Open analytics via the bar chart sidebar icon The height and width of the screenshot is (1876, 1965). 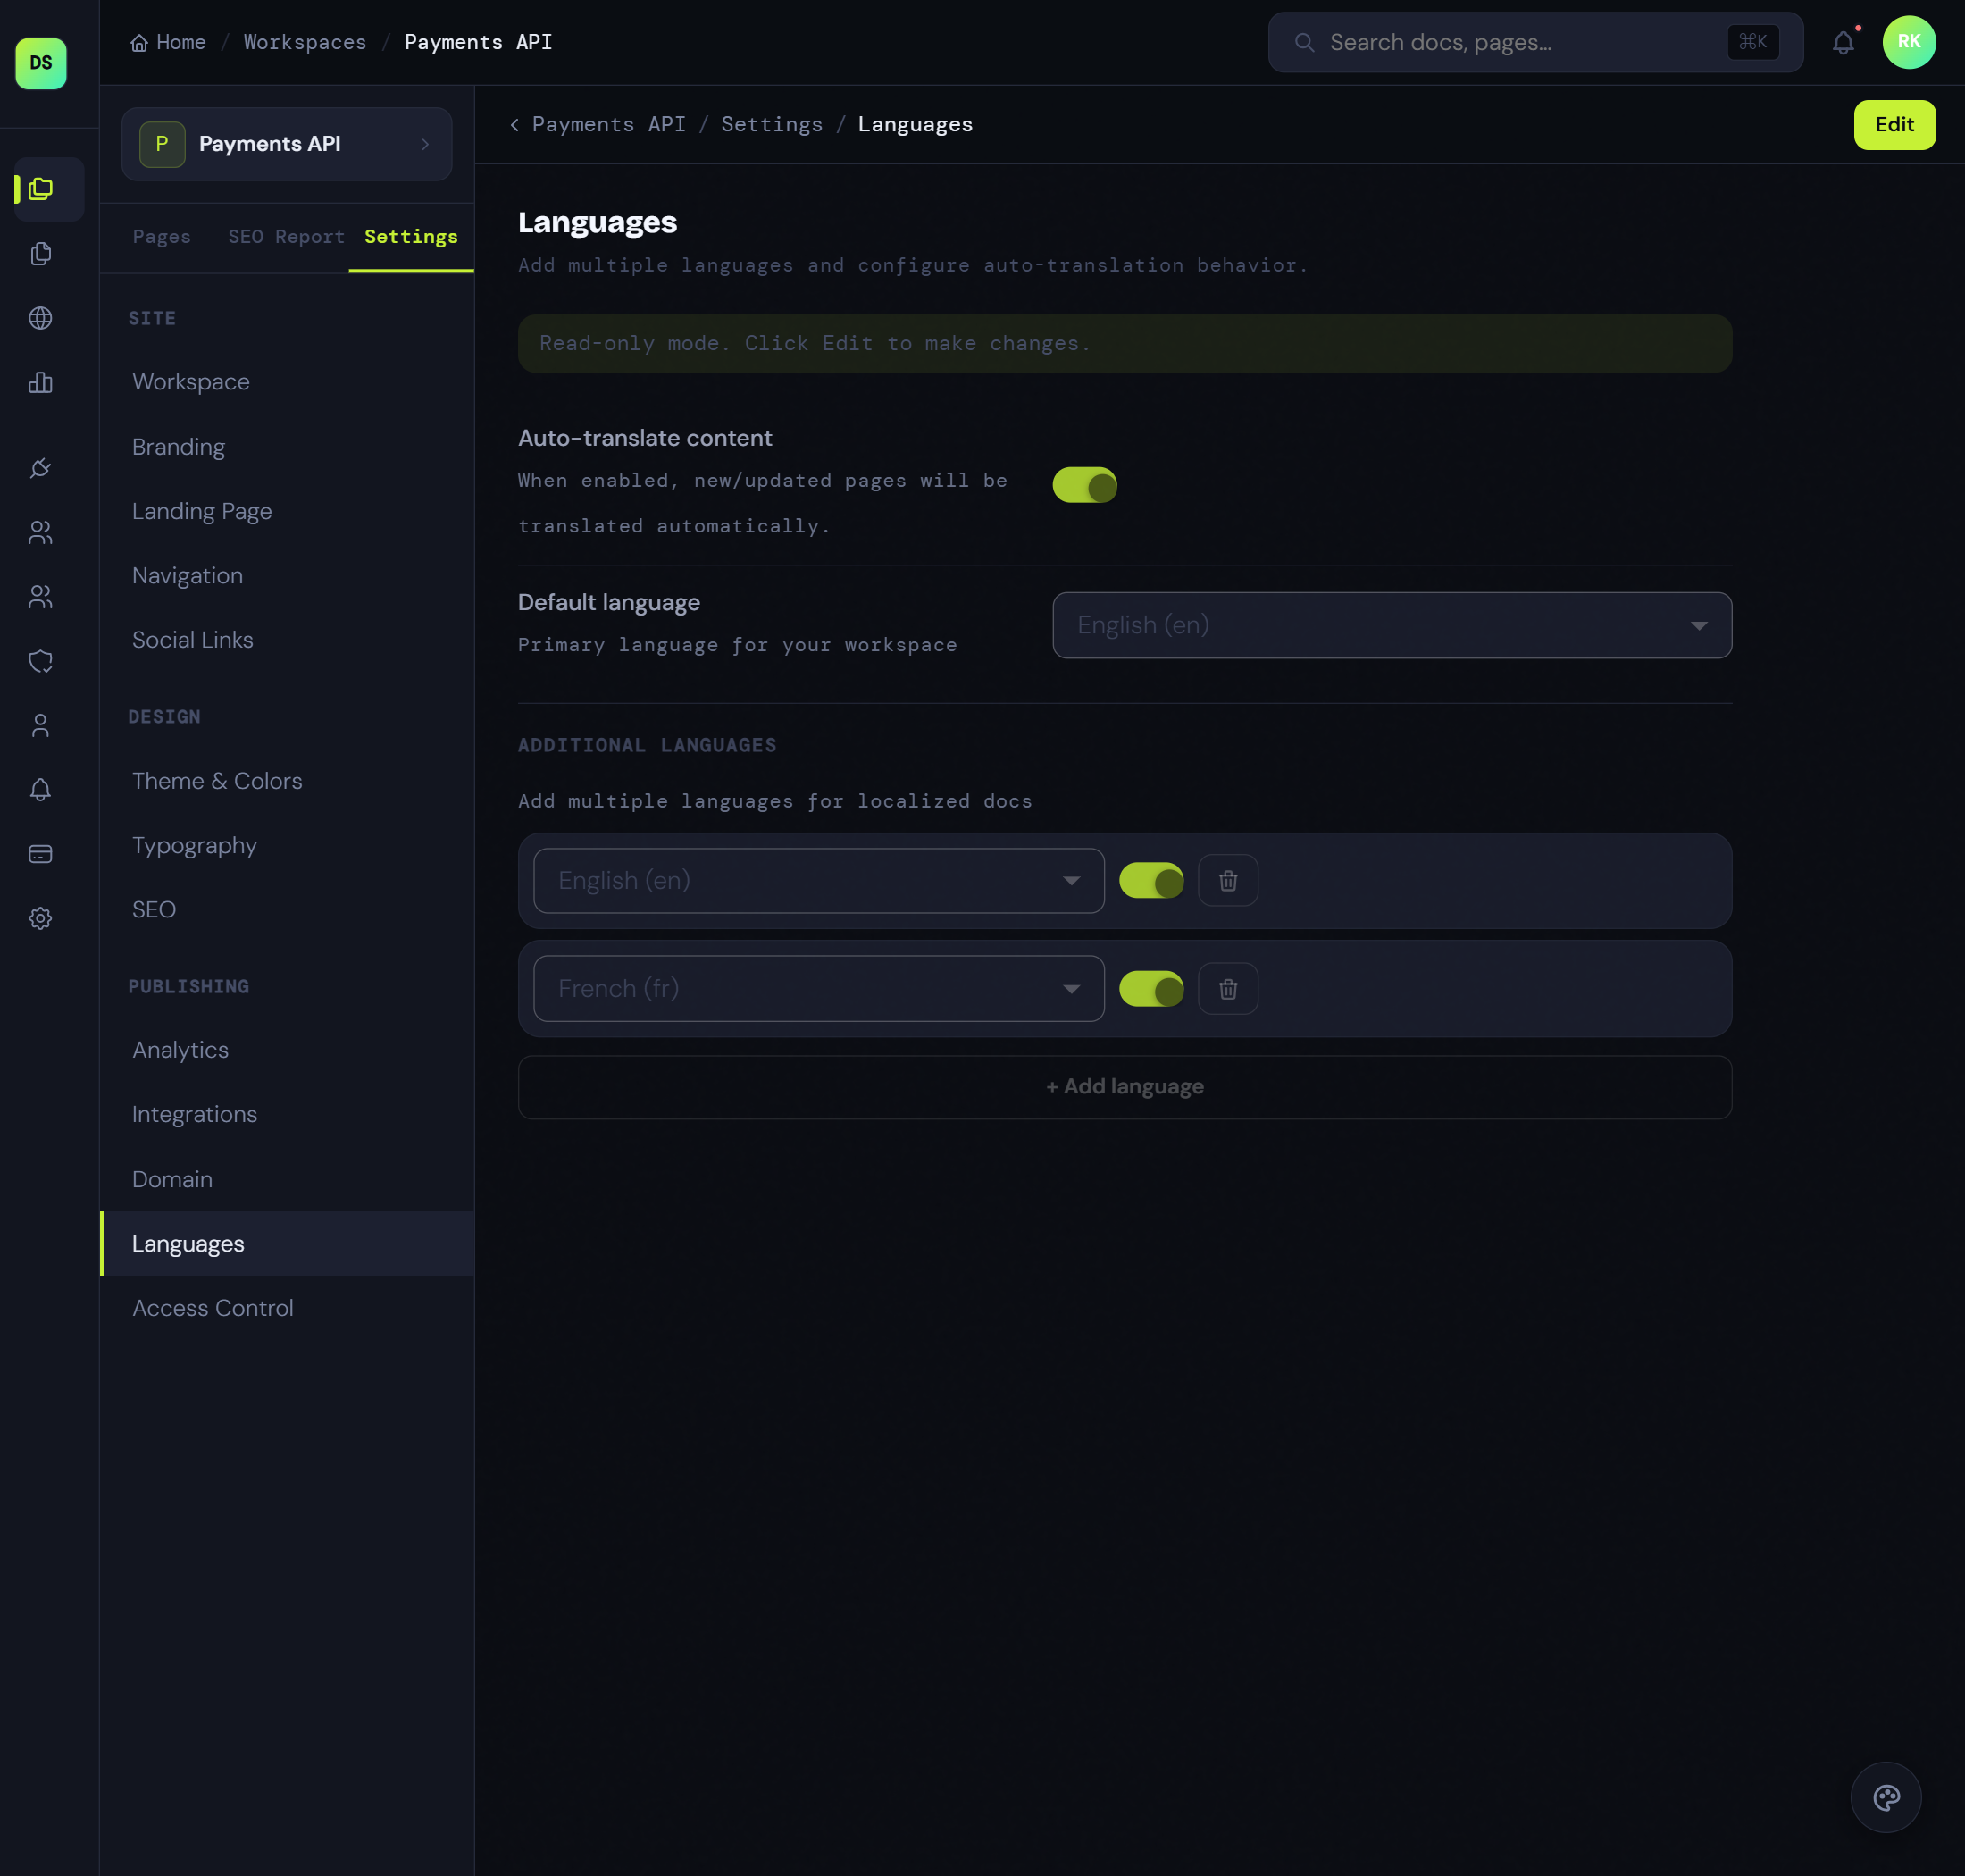(41, 383)
